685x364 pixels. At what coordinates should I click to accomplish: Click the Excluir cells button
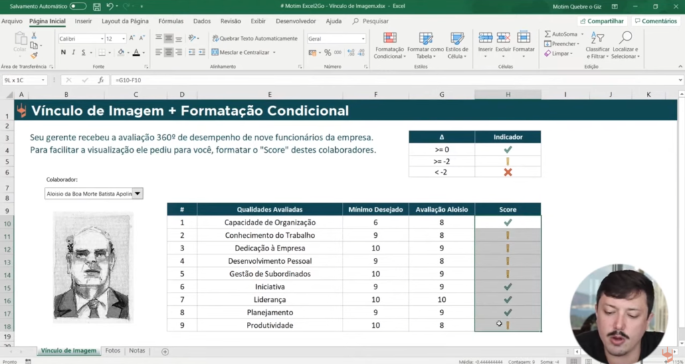click(503, 45)
